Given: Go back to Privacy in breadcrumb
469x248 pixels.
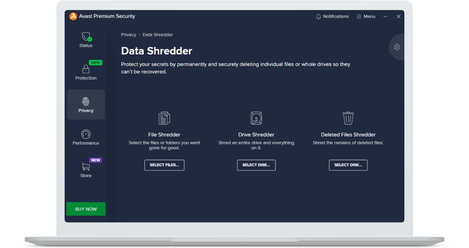Looking at the screenshot, I should click(x=129, y=35).
